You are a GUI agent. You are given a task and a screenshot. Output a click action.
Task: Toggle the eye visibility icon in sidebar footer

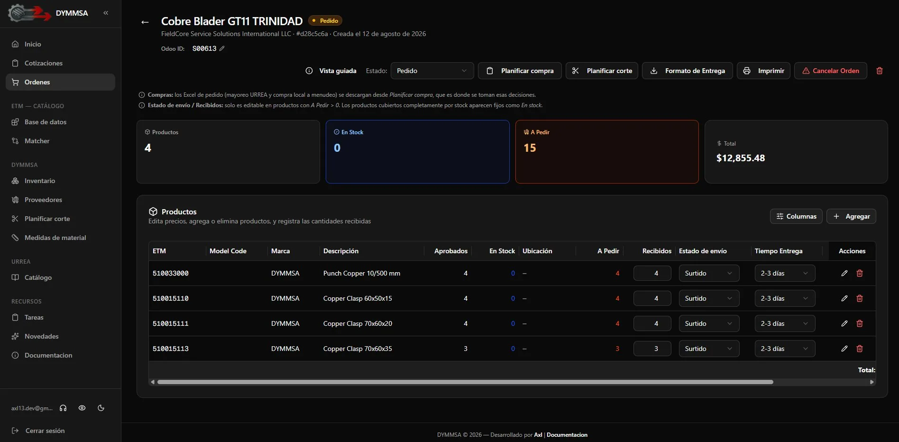point(82,408)
